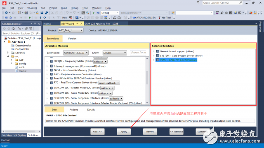Screen dimensions: 264x148
Task: Open the Debug menu
Action: click(74, 8)
